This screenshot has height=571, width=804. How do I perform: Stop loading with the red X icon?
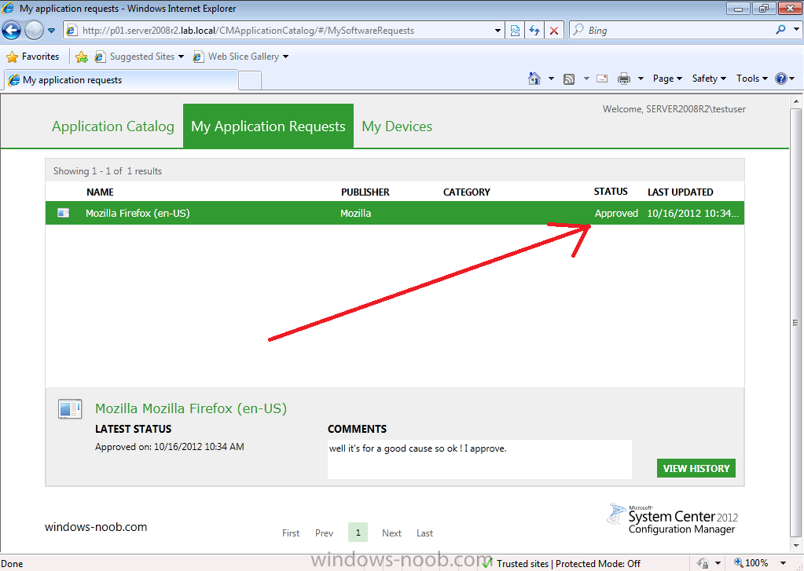pos(554,31)
